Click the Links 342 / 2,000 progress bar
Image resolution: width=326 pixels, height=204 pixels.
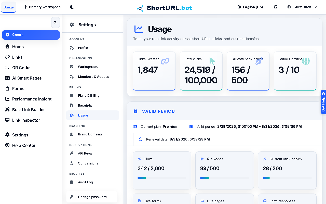162,178
